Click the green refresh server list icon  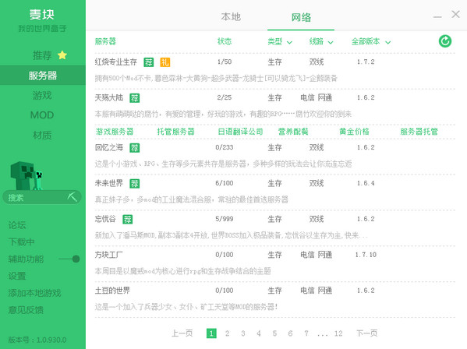pyautogui.click(x=445, y=41)
